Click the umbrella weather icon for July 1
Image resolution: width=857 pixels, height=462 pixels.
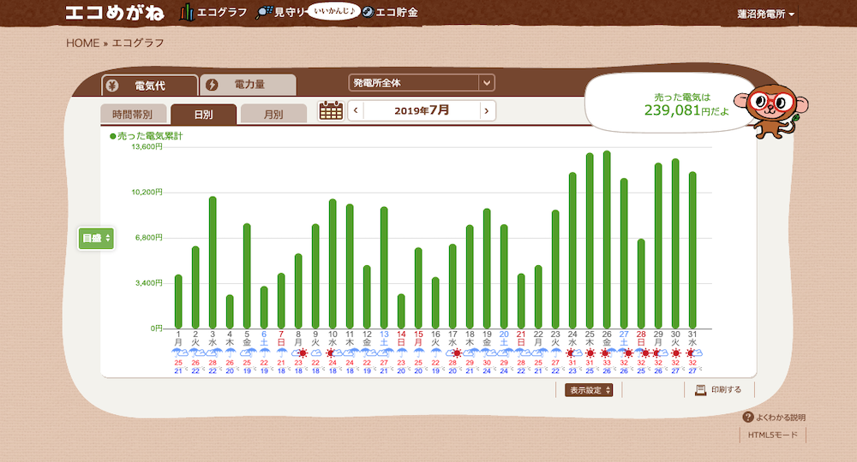tap(178, 352)
